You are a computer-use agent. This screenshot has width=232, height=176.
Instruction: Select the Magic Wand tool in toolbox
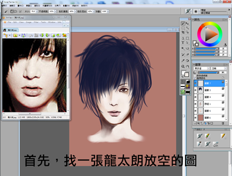(x=187, y=28)
